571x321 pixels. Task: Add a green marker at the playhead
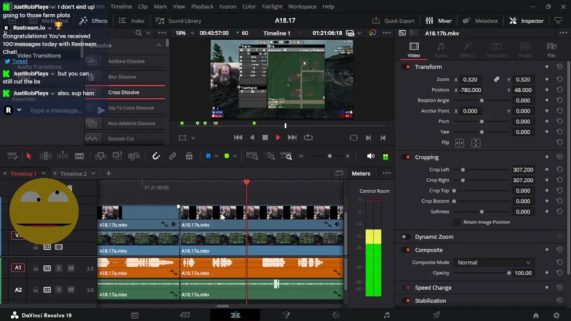pyautogui.click(x=227, y=156)
